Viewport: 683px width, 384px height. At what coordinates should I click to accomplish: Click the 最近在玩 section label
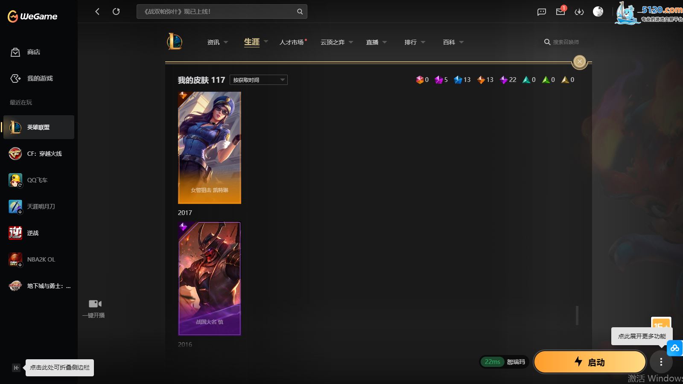21,102
